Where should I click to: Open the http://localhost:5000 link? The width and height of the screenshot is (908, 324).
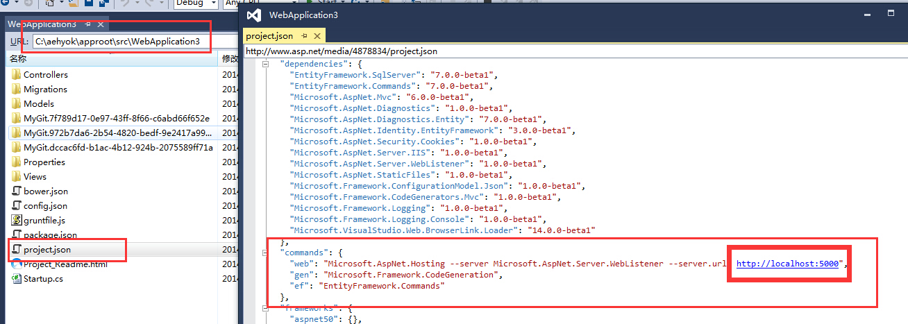[789, 264]
